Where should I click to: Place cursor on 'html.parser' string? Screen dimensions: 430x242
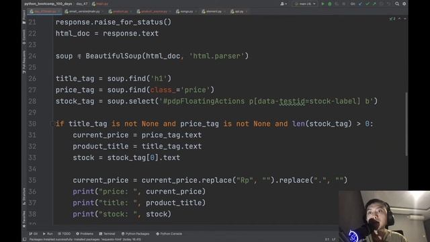point(216,56)
